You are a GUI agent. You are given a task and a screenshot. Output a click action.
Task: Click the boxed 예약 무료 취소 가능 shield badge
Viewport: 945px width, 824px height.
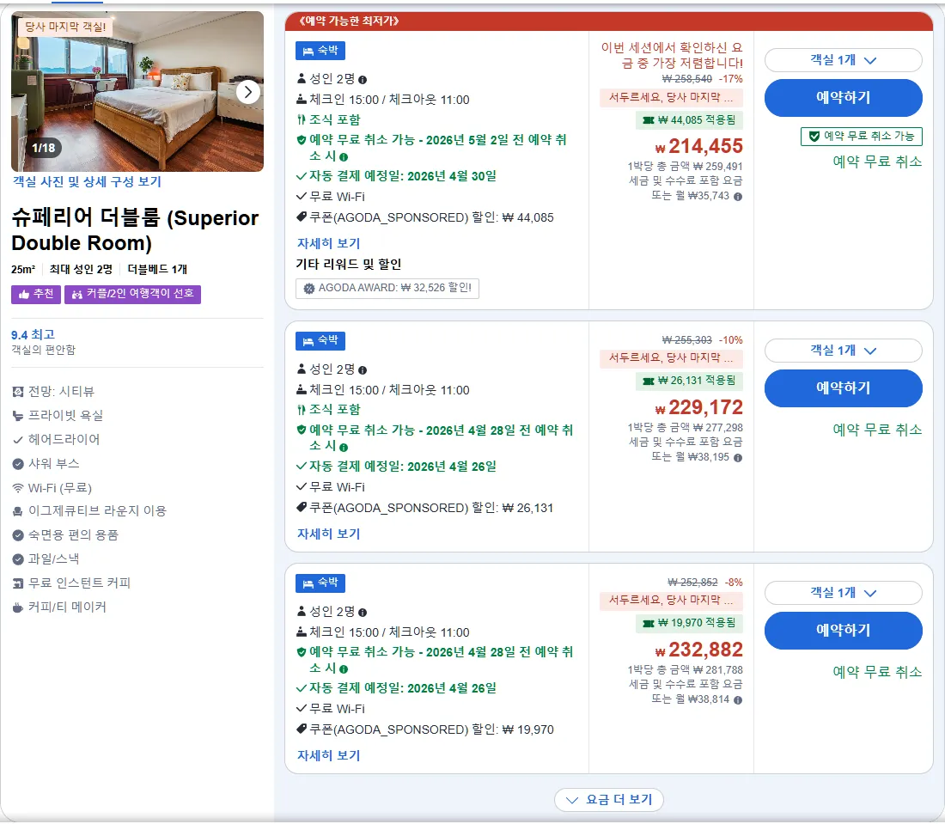click(x=861, y=137)
